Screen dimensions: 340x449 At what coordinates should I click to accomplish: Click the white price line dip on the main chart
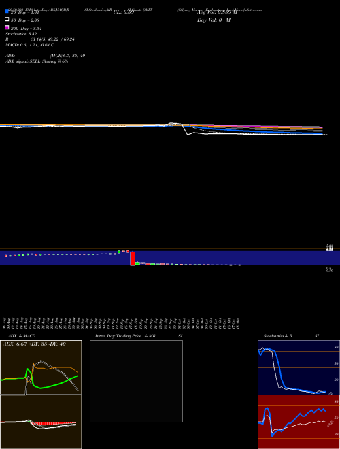(188, 134)
